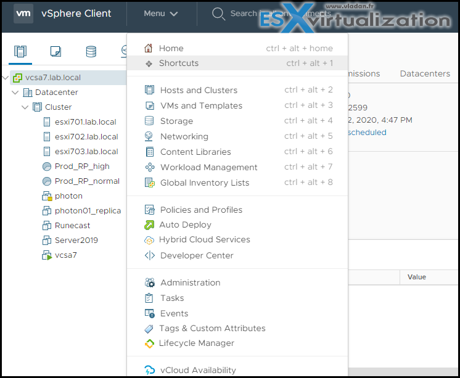Click the Developer Center code icon

[149, 255]
